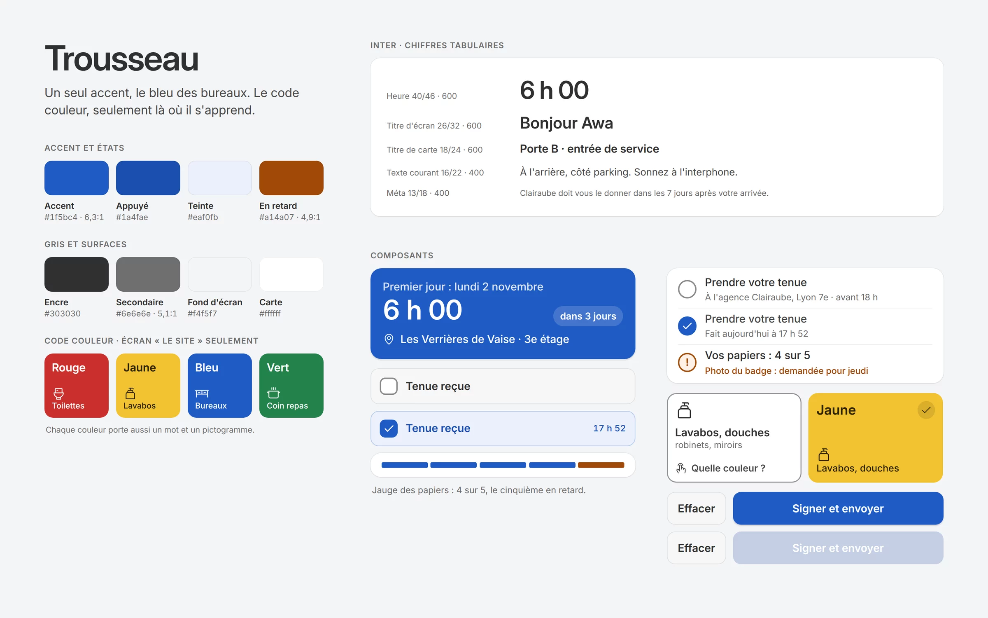Select the Teinte color swatch
This screenshot has width=988, height=618.
tap(220, 178)
